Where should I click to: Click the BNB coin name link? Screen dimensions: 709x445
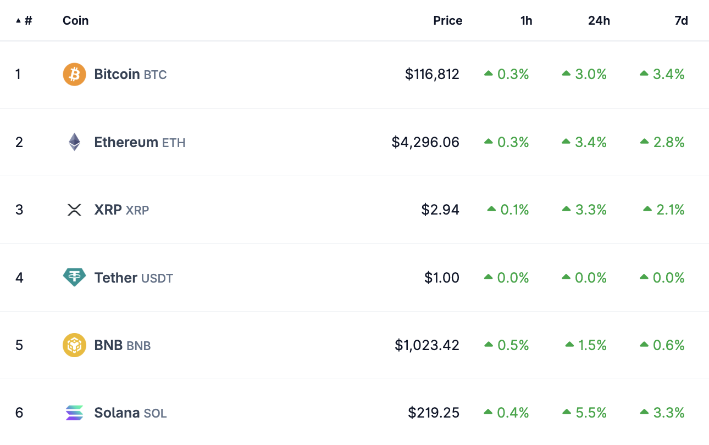[x=109, y=345]
